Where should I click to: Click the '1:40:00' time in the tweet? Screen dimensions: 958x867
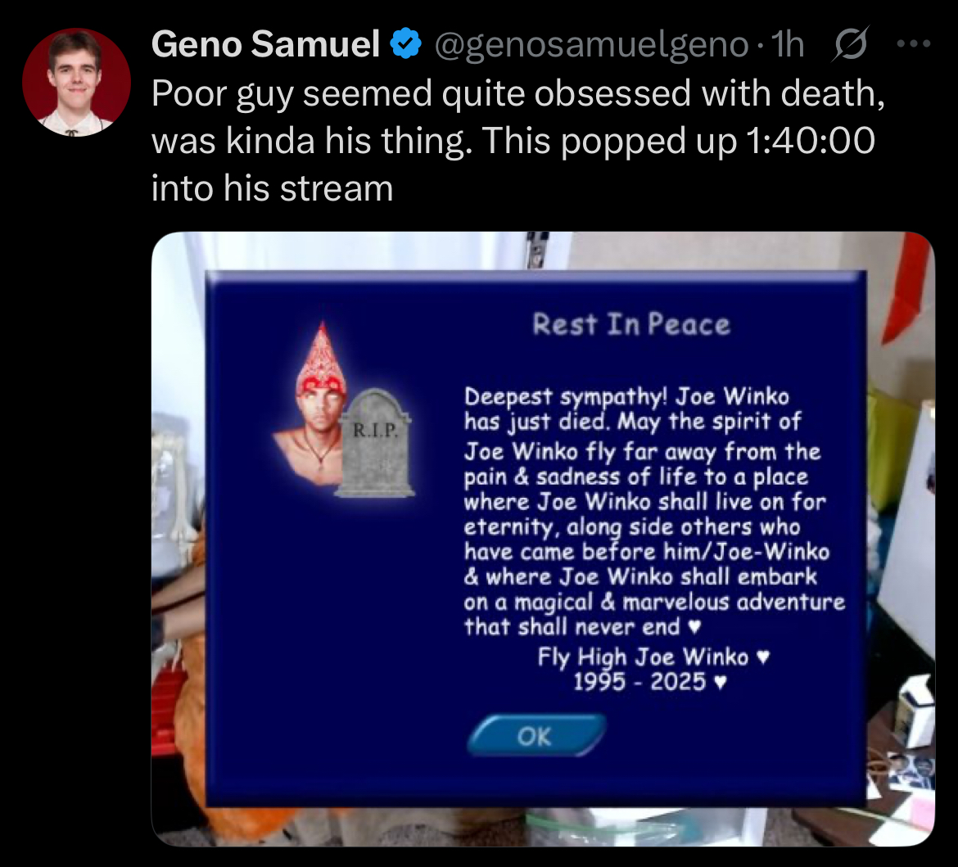(810, 141)
